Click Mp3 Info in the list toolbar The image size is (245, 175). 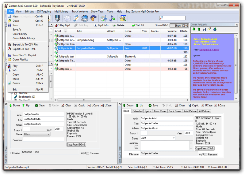click(101, 25)
